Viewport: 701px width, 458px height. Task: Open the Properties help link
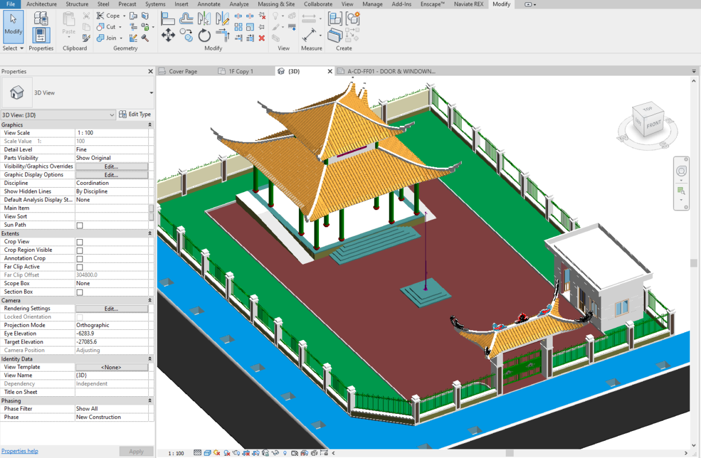click(19, 451)
